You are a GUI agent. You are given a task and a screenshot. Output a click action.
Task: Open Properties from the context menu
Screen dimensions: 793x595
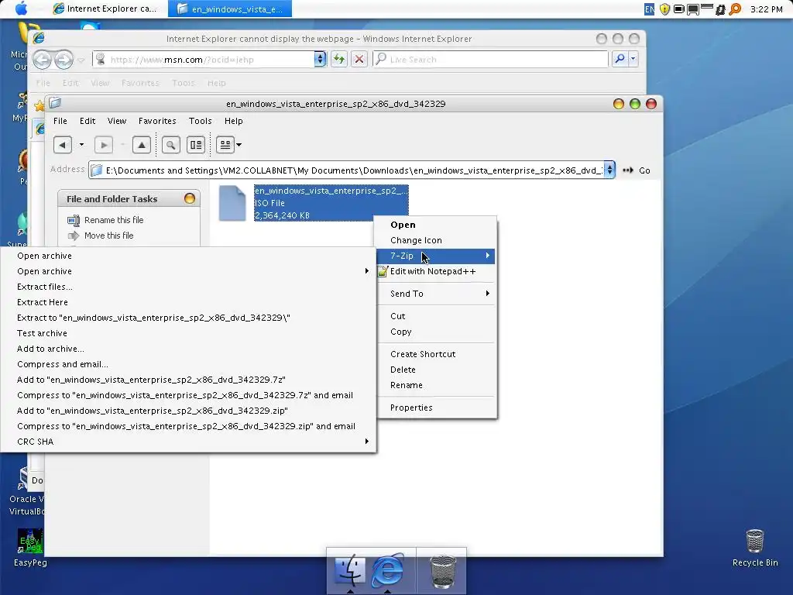click(436, 408)
